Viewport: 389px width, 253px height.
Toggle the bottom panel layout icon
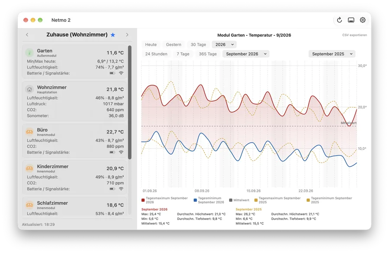click(x=351, y=20)
